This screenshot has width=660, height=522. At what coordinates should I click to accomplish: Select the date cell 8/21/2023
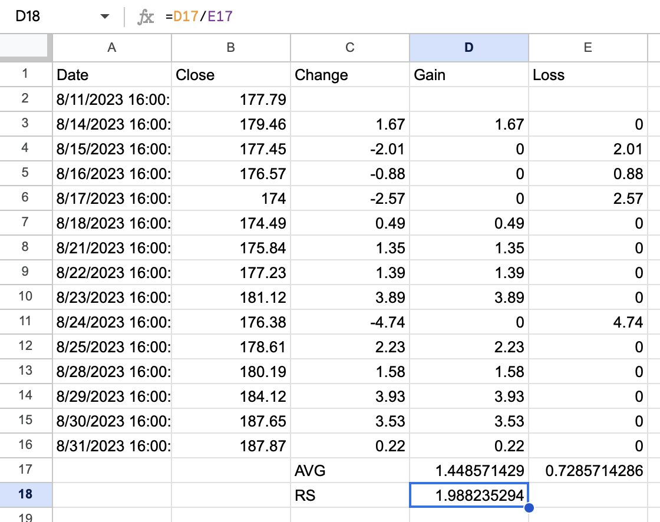coord(112,247)
